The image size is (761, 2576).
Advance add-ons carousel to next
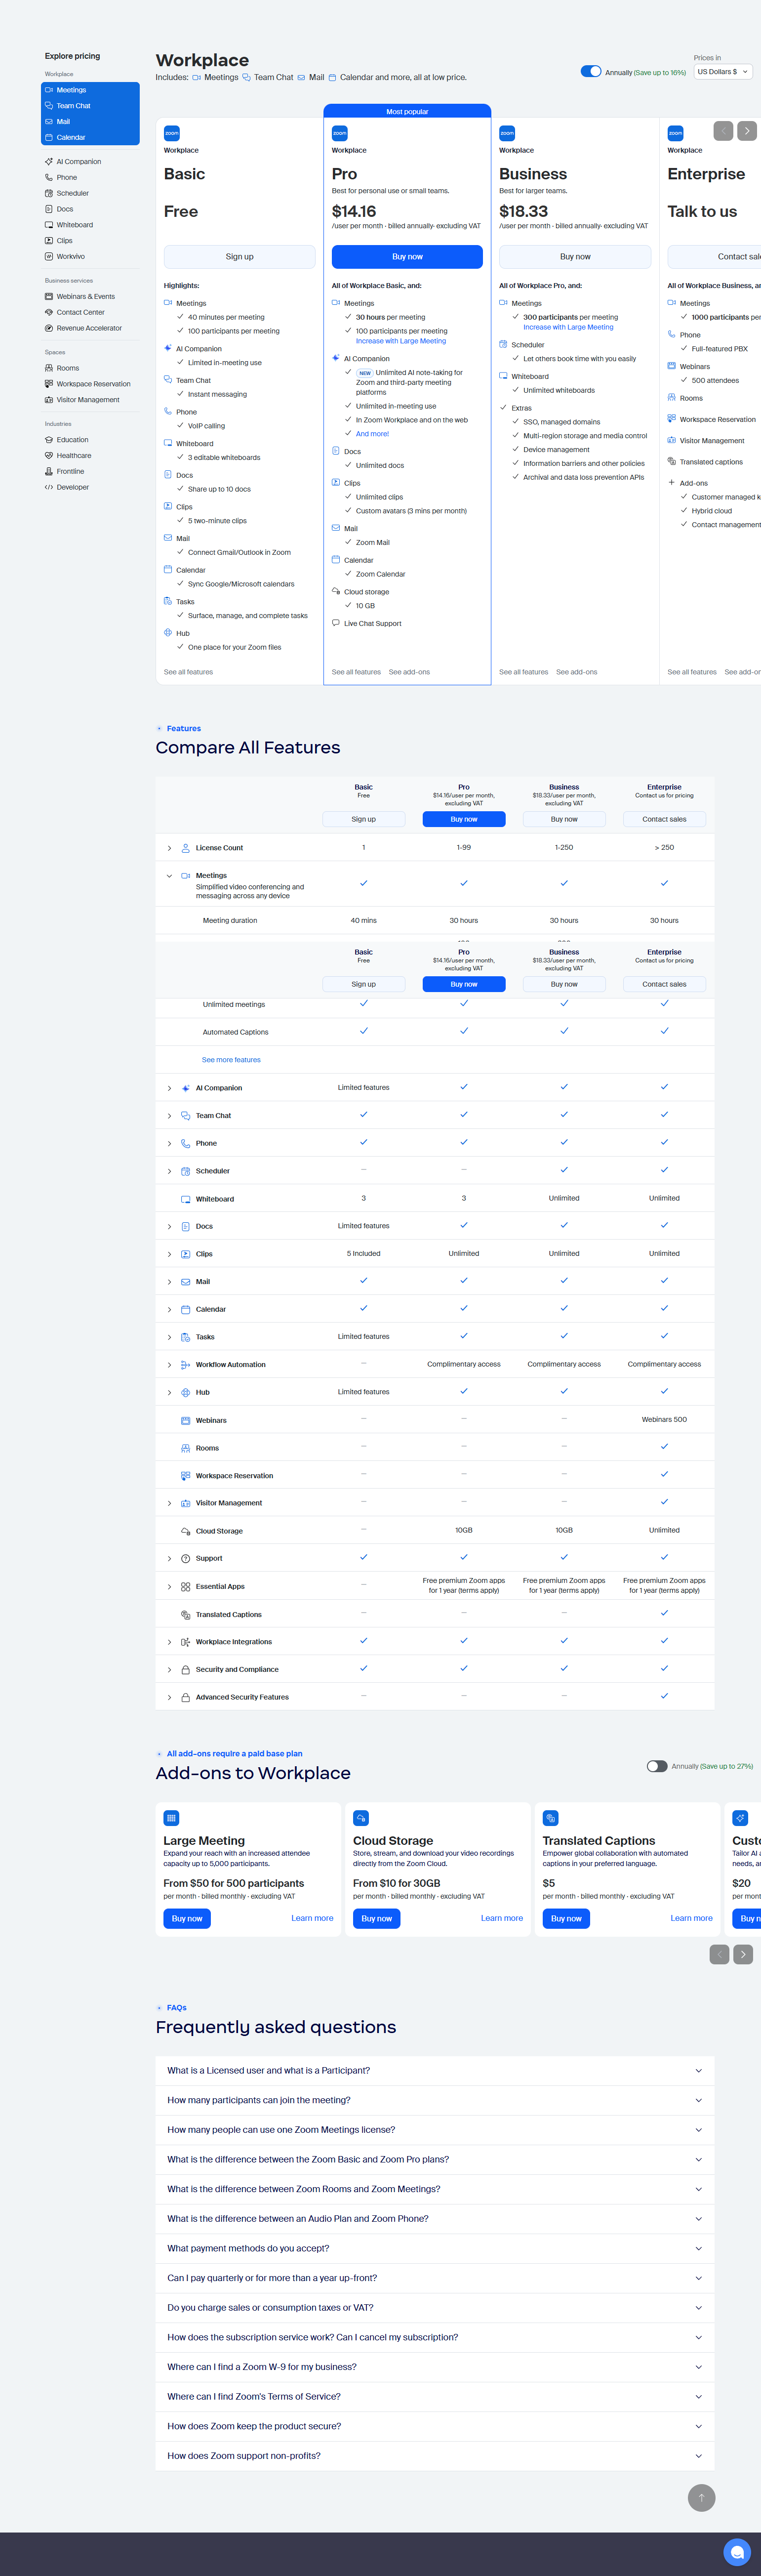pyautogui.click(x=743, y=1955)
